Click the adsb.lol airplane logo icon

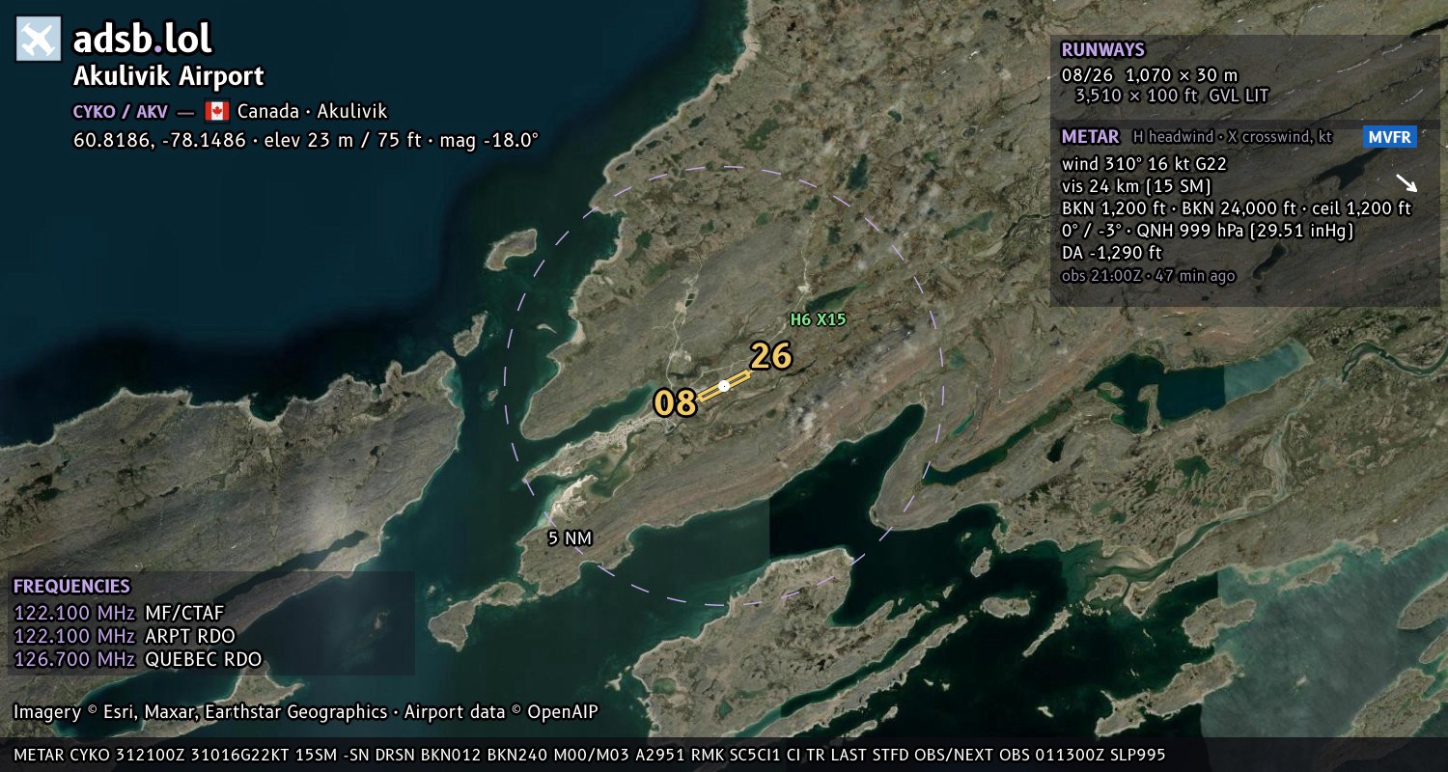point(39,40)
